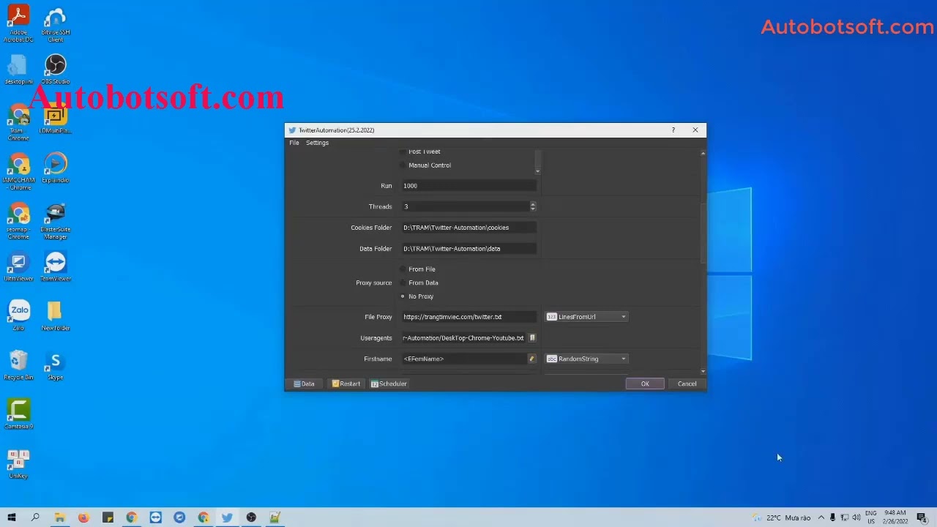Open seomap Chrome shortcut
The height and width of the screenshot is (527, 937).
(18, 220)
